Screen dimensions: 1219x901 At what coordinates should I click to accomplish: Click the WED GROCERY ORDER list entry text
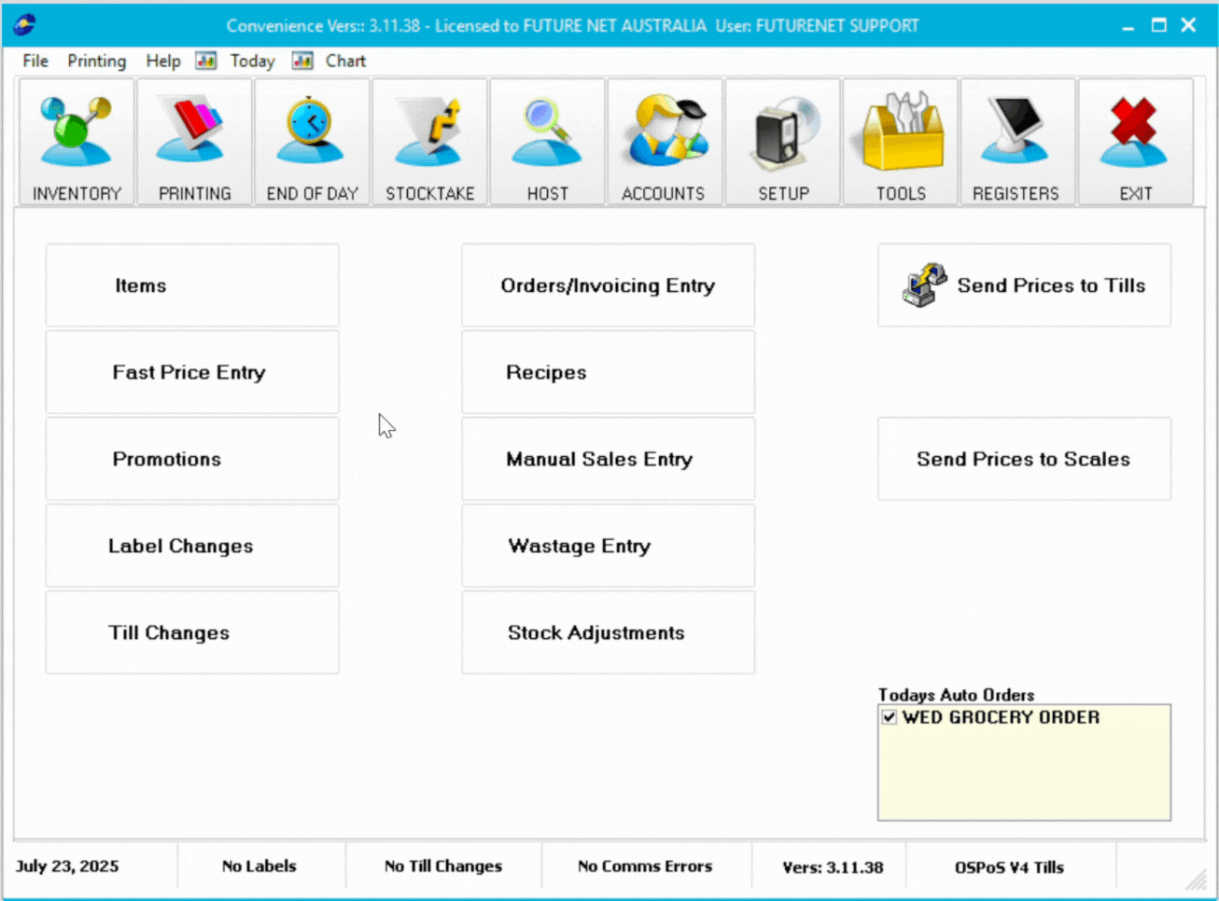[1001, 717]
